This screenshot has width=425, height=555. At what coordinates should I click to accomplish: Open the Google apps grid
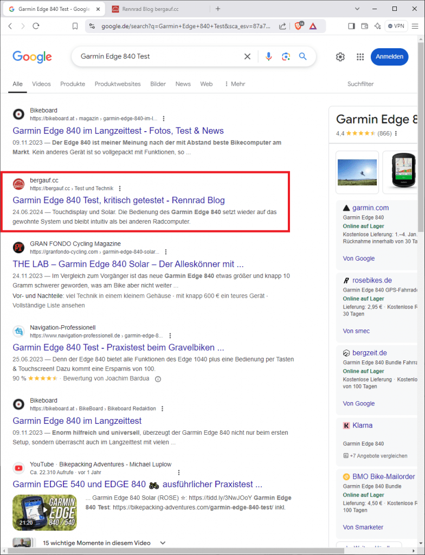point(360,57)
